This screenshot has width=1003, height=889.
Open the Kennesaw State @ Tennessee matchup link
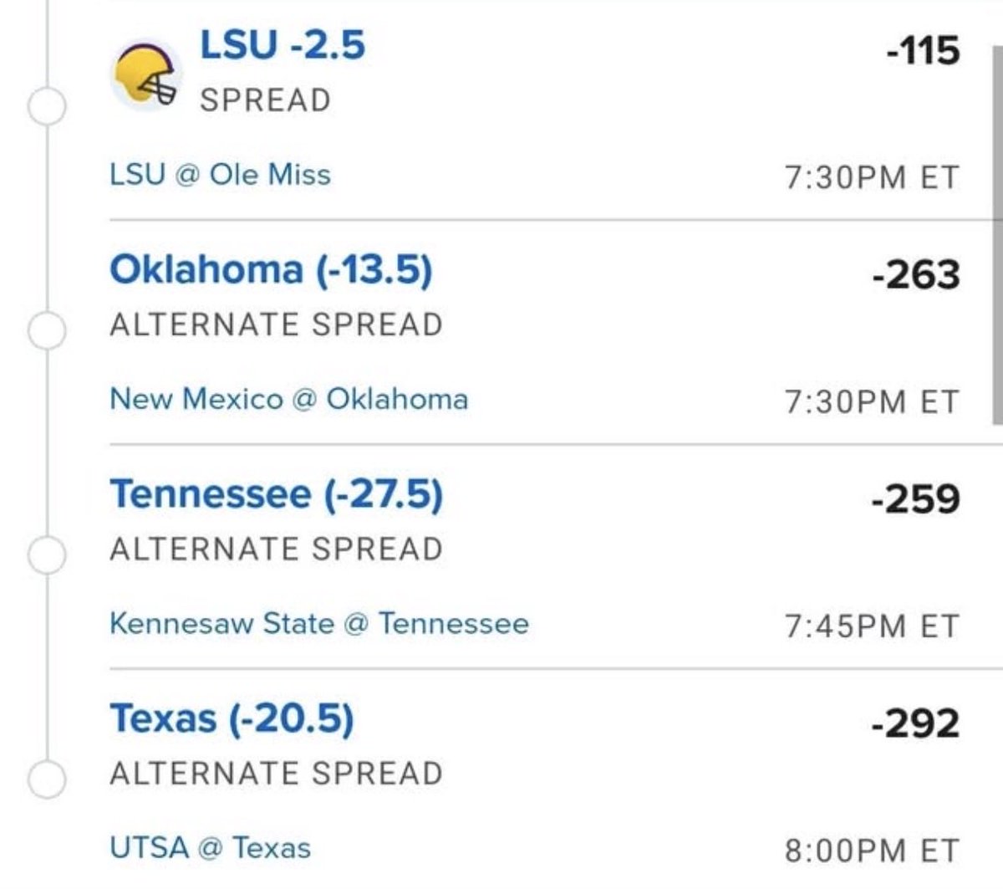319,623
